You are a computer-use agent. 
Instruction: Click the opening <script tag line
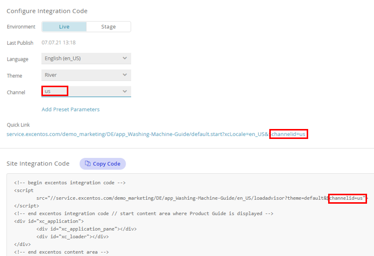[23, 191]
